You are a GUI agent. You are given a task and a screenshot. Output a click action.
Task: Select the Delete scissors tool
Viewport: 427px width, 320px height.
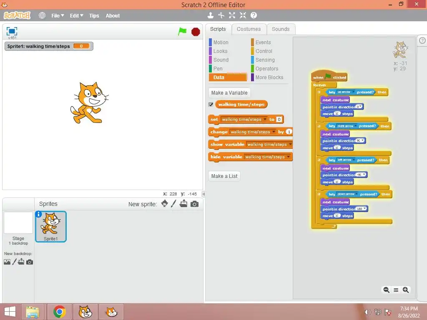tap(221, 15)
